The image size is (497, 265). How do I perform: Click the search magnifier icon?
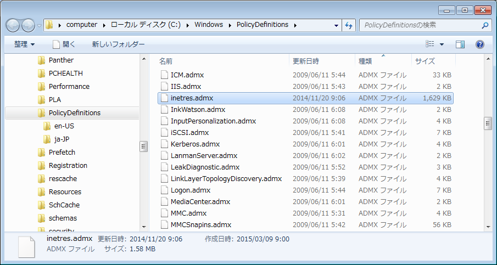485,25
